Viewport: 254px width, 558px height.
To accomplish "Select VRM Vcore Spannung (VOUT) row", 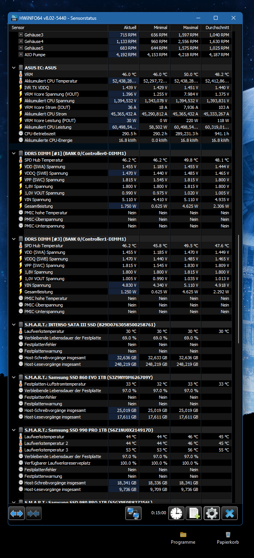I will coord(120,94).
